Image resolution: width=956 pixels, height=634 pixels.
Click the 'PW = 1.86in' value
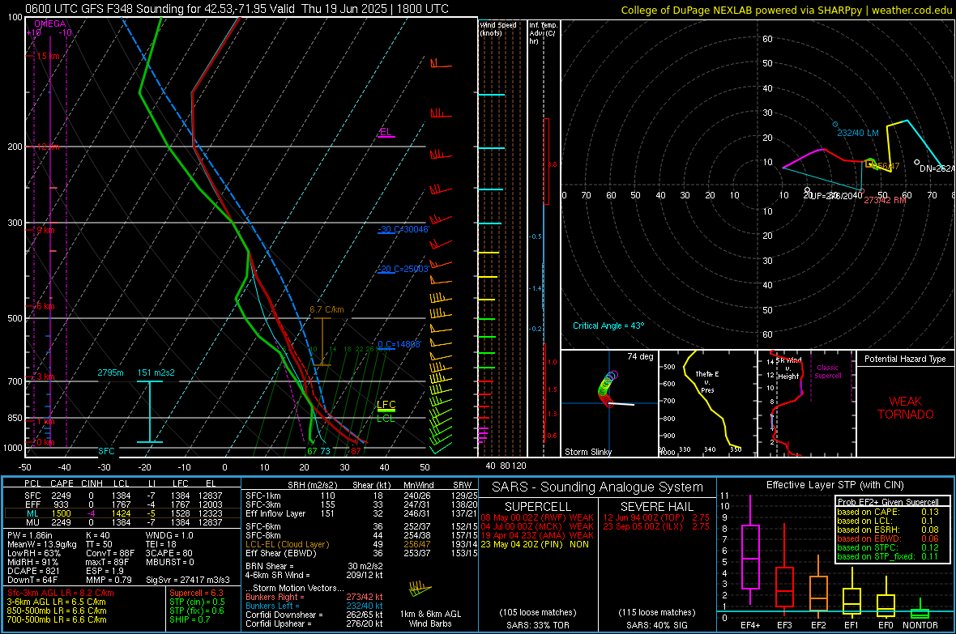tap(30, 535)
